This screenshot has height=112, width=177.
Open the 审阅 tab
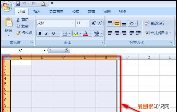pos(107,11)
